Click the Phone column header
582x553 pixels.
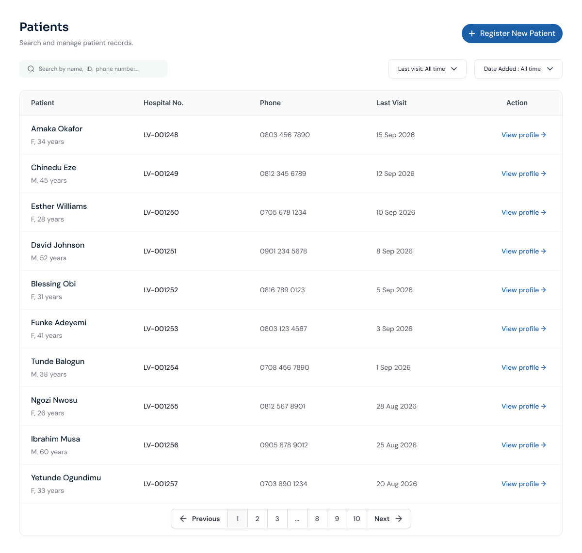(x=270, y=103)
